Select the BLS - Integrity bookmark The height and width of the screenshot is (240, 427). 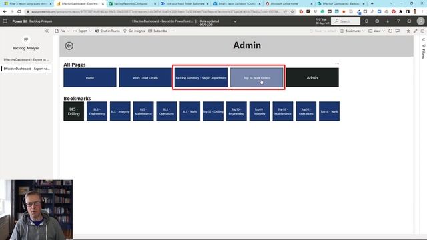coord(120,111)
